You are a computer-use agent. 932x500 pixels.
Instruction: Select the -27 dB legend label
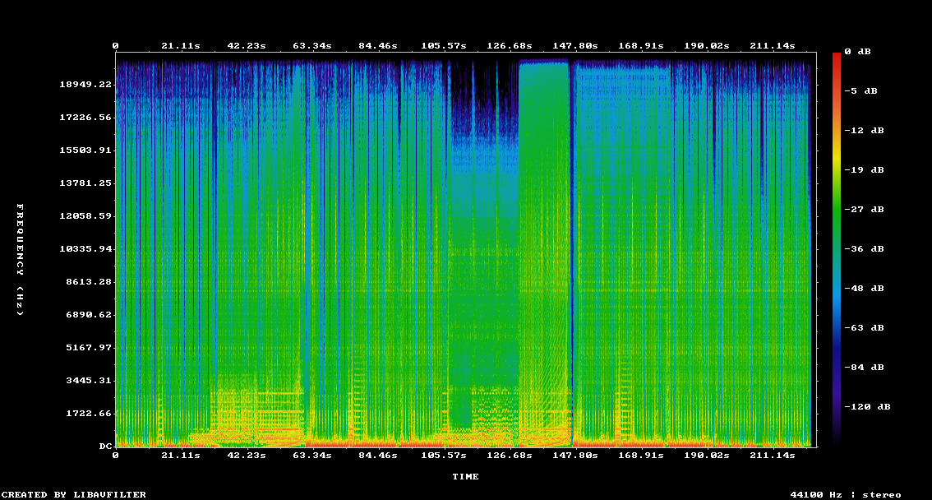pyautogui.click(x=867, y=210)
